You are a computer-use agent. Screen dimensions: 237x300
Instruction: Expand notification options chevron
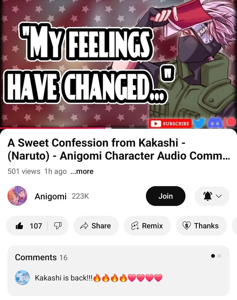point(219,196)
